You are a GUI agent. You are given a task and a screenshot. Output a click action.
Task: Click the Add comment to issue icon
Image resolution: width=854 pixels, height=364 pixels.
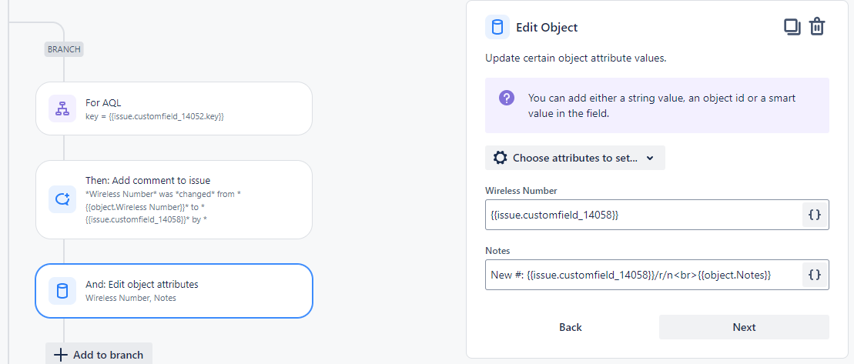pos(62,199)
